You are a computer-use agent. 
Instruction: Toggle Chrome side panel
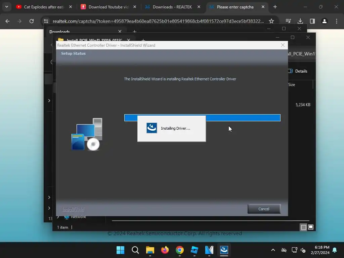click(x=312, y=21)
